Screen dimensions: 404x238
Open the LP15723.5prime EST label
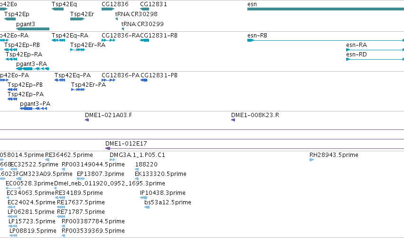32,221
